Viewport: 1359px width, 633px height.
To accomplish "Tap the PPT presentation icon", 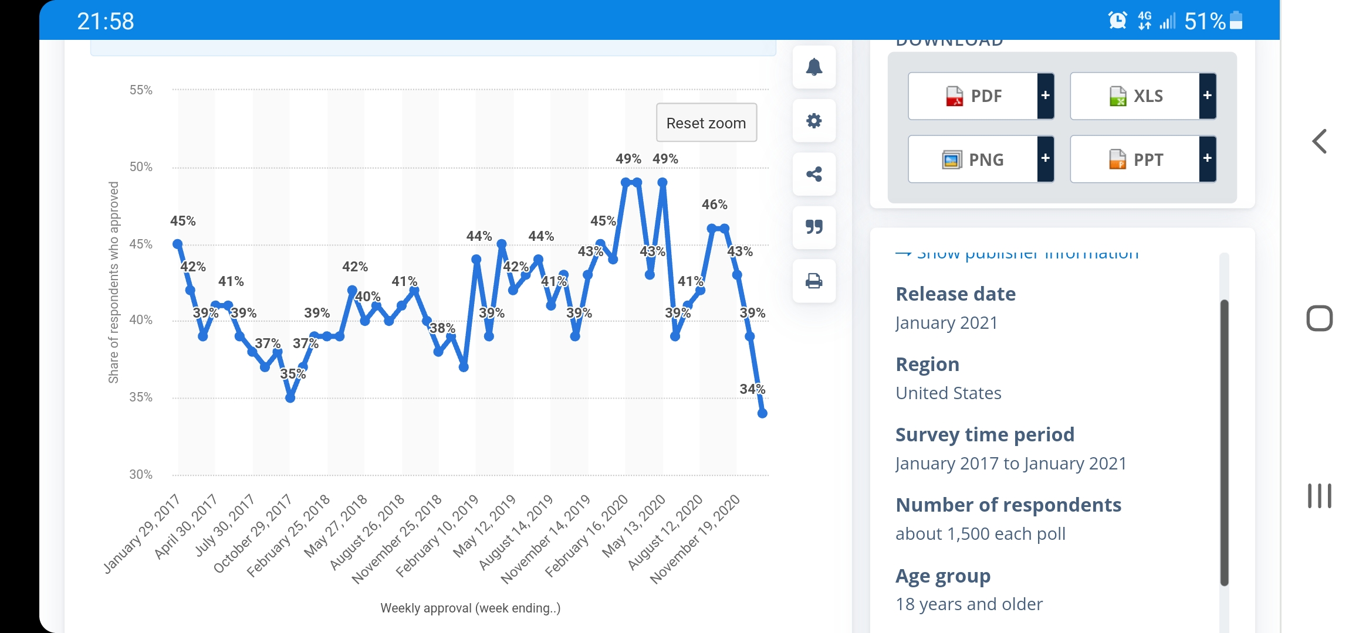I will point(1117,159).
